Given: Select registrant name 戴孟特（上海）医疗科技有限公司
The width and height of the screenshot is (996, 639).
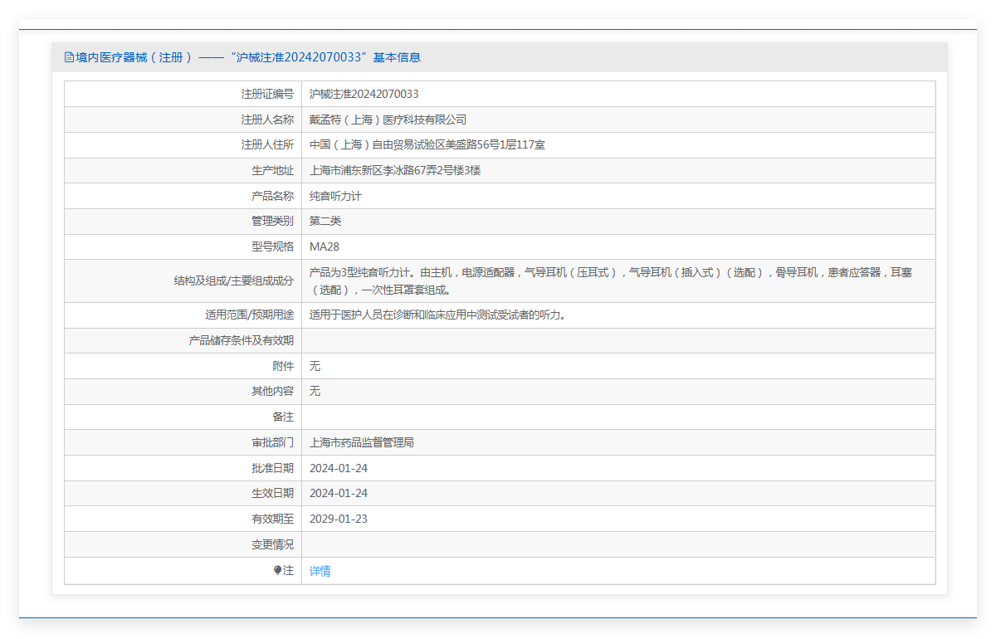Looking at the screenshot, I should (388, 120).
